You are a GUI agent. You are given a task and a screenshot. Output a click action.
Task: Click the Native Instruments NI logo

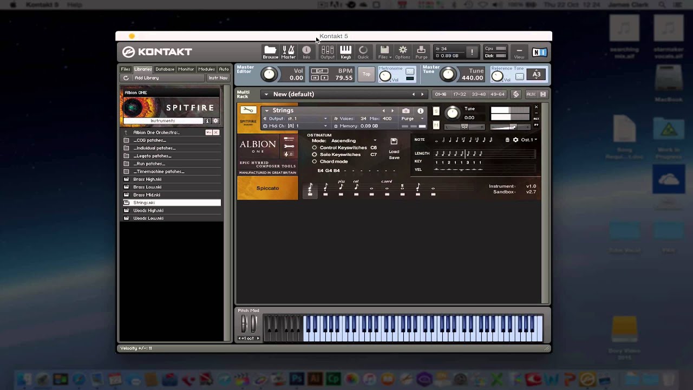pos(540,52)
